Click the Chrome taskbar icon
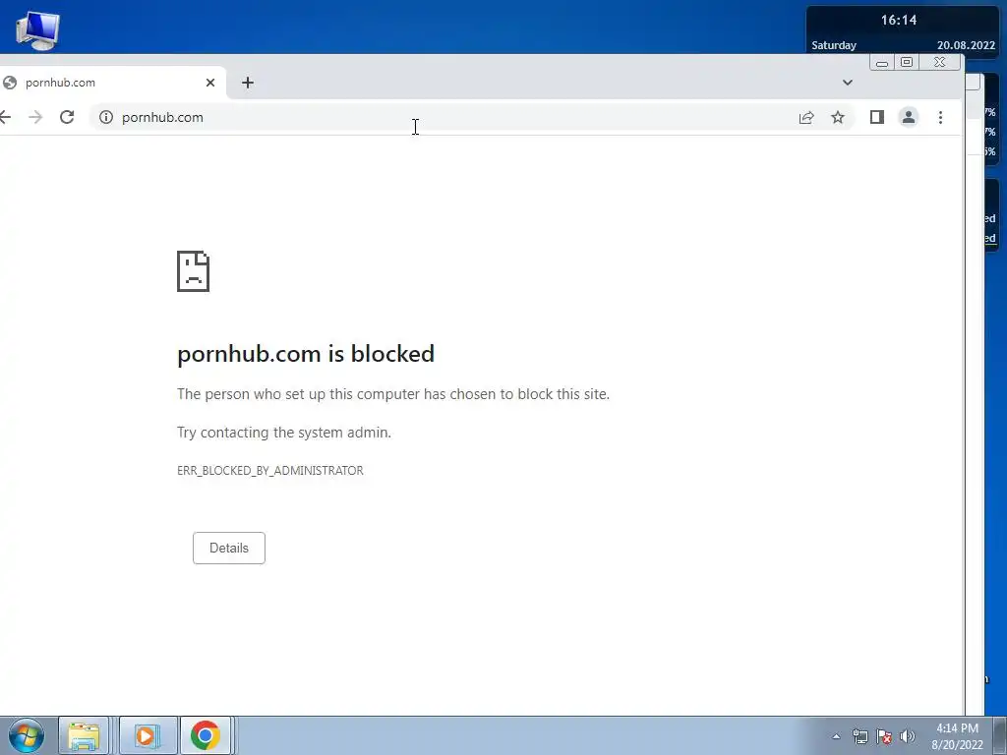 [x=205, y=735]
